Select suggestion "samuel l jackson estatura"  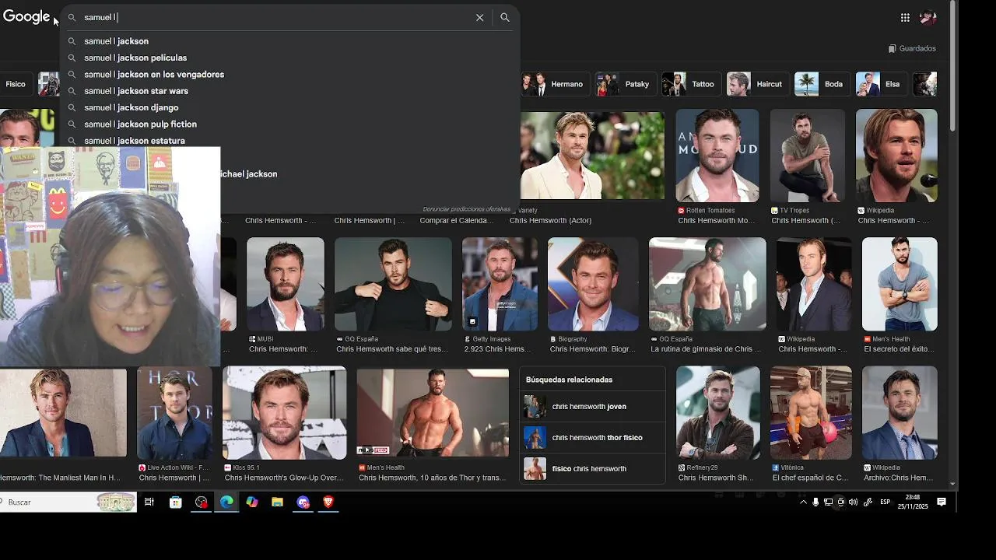[x=290, y=141]
